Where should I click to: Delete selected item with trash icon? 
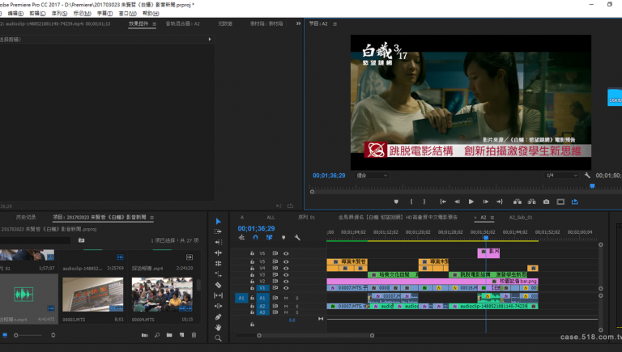[194, 335]
